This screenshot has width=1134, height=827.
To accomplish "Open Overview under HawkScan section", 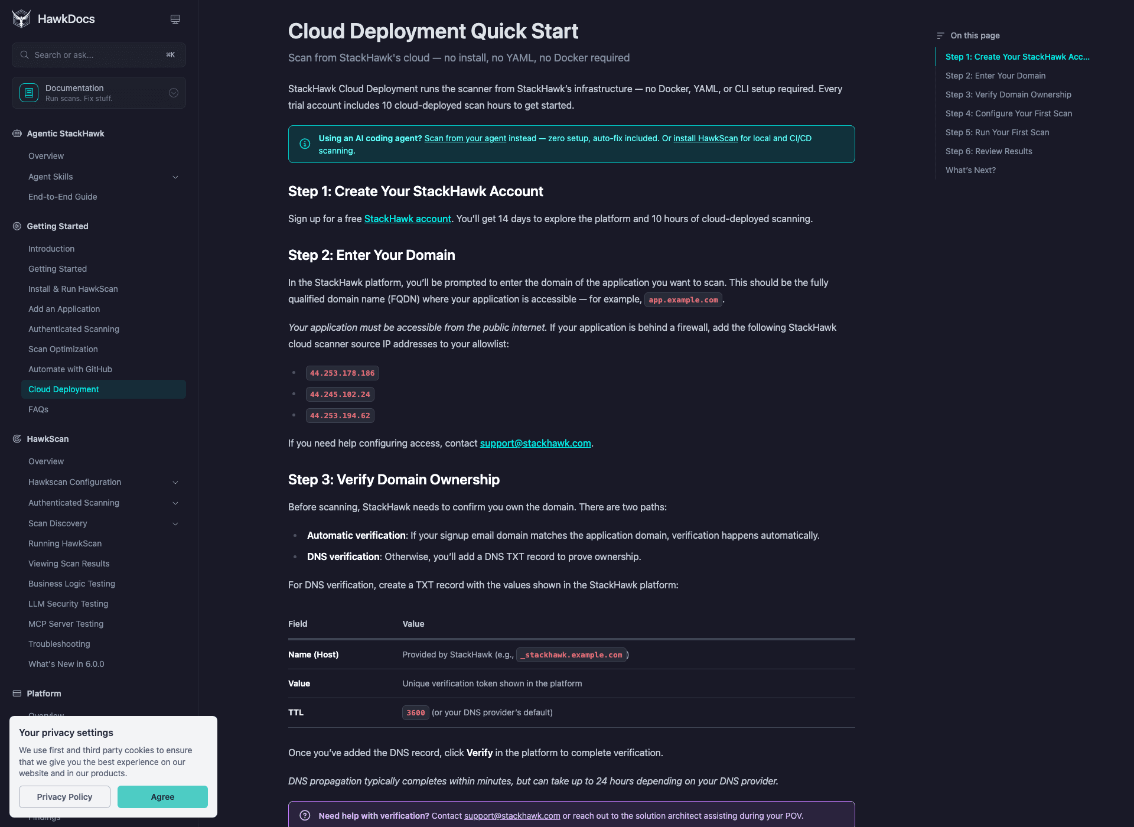I will click(46, 461).
